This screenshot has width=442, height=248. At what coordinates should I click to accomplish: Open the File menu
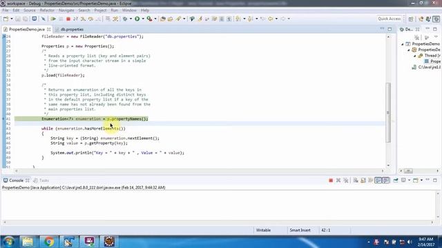point(6,10)
